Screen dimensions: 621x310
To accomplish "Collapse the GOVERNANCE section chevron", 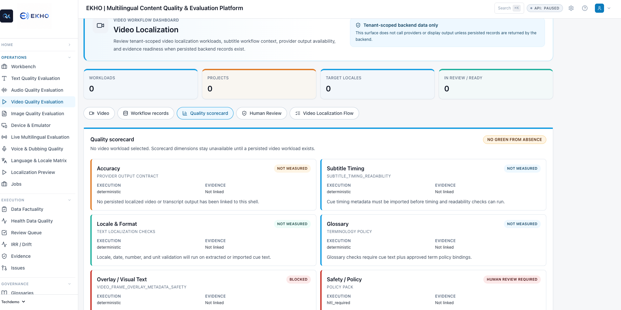I will click(69, 284).
